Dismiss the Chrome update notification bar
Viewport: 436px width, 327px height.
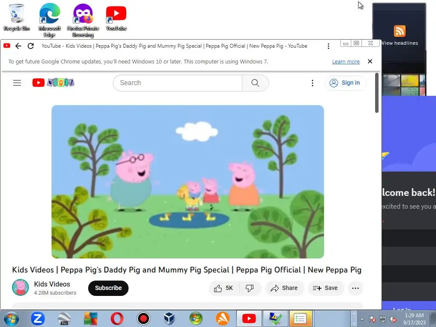tap(370, 61)
